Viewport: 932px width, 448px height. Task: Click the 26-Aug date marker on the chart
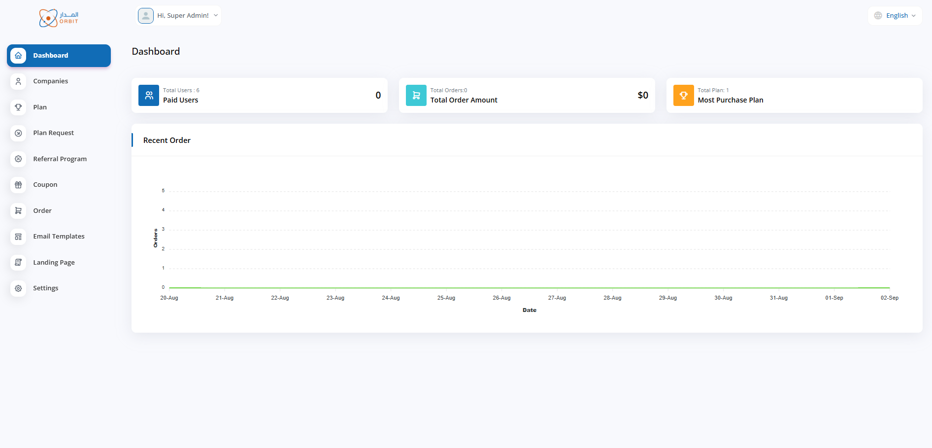pyautogui.click(x=501, y=298)
